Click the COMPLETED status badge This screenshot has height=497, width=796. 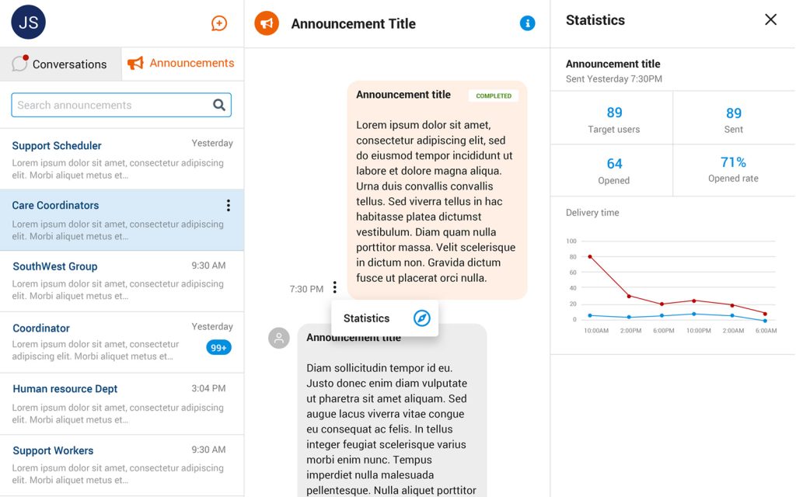click(x=494, y=96)
